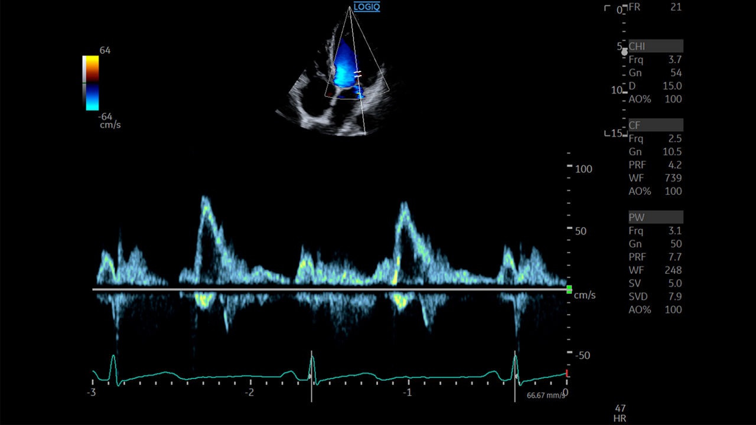Viewport: 756px width, 425px height.
Task: Click the -3 time axis label
Action: (x=92, y=393)
